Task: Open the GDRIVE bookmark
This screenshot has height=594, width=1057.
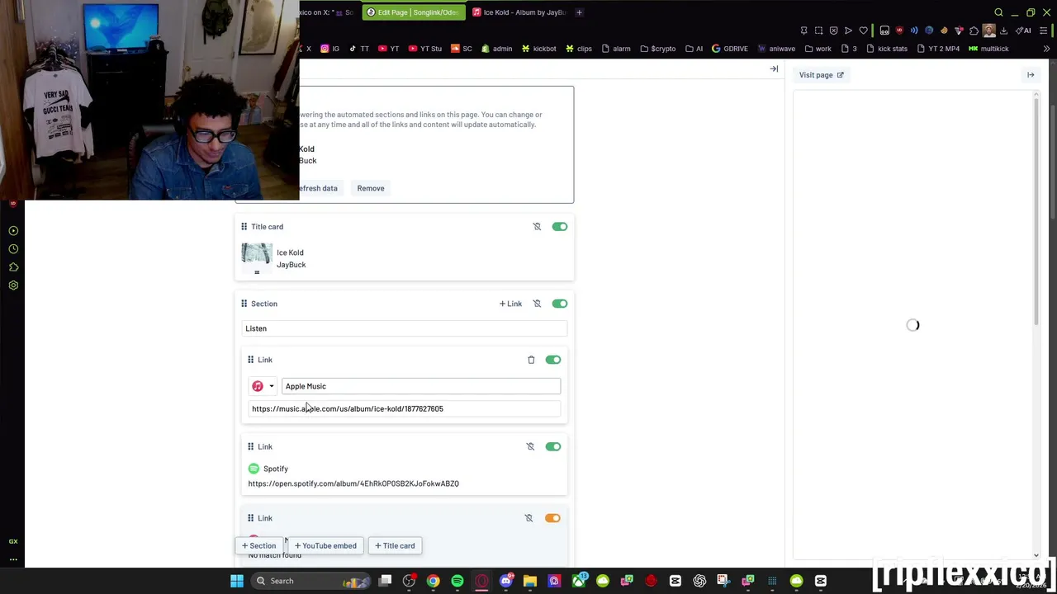Action: pos(729,49)
